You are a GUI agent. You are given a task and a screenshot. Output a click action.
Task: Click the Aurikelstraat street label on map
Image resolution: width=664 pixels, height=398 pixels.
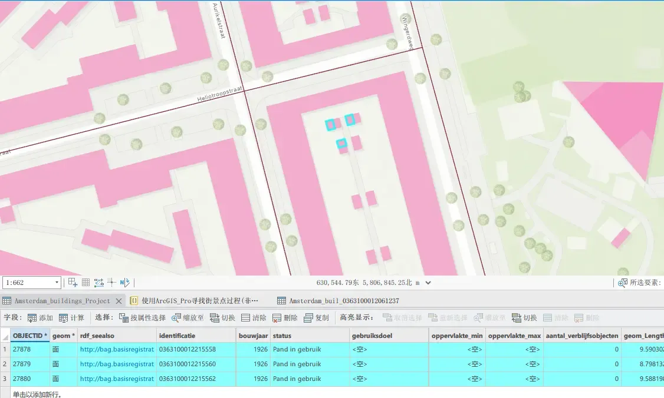click(x=219, y=21)
